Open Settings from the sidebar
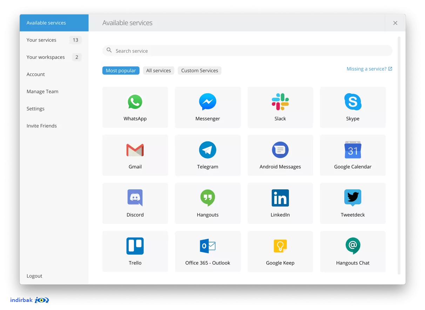This screenshot has height=310, width=425. [54, 108]
